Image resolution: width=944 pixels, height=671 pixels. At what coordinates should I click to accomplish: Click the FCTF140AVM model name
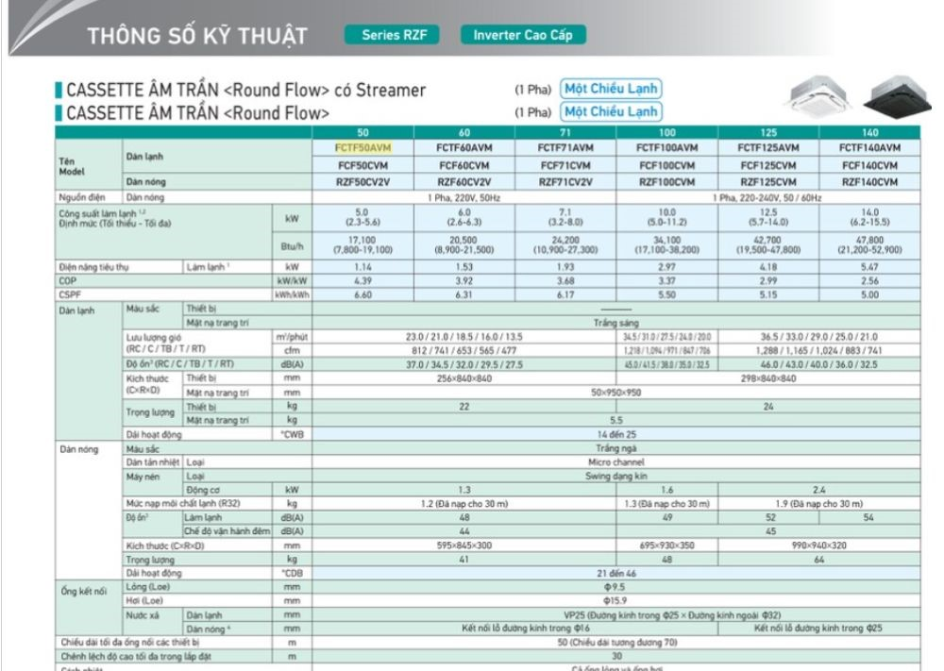870,148
